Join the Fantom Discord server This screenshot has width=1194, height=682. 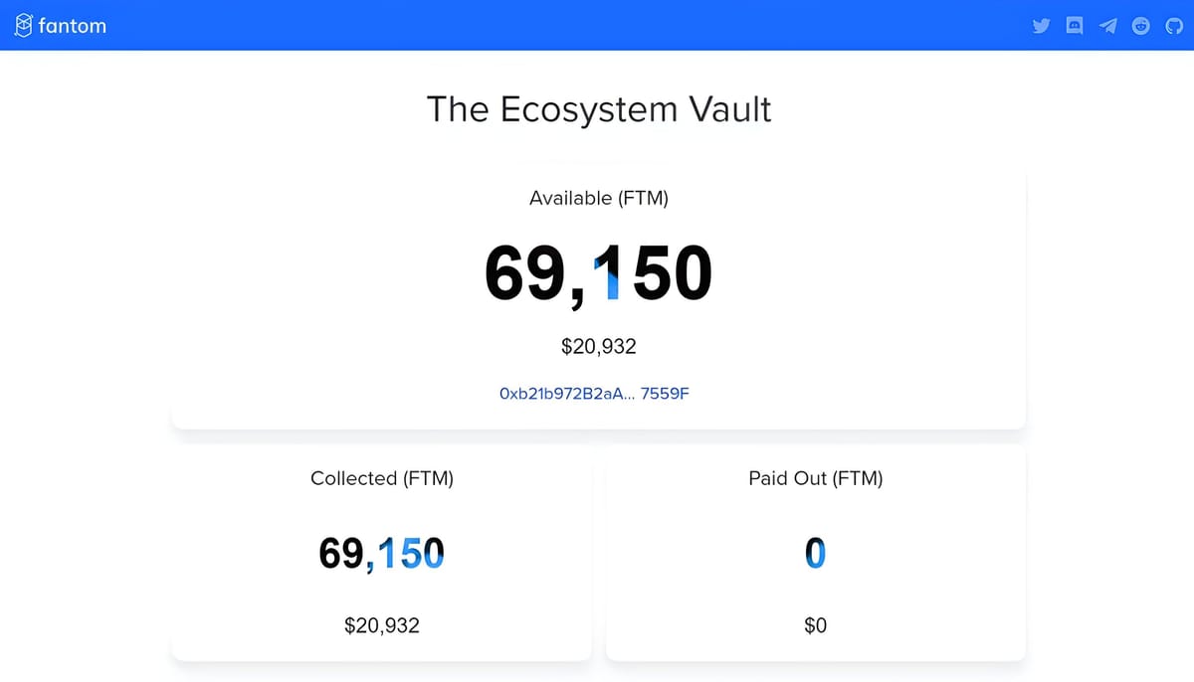pos(1075,25)
